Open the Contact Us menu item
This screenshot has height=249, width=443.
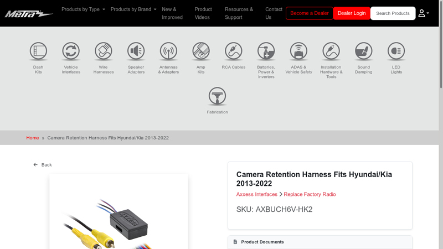[x=274, y=13]
